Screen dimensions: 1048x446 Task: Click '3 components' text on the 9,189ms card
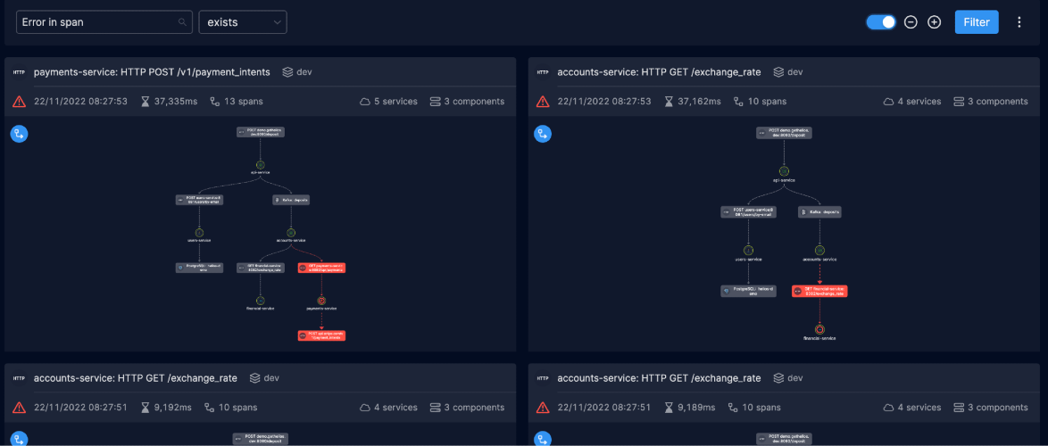(998, 408)
